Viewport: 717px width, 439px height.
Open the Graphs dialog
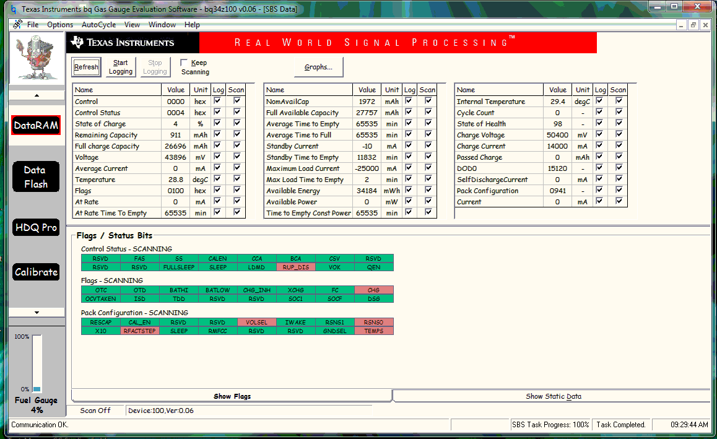(x=319, y=67)
